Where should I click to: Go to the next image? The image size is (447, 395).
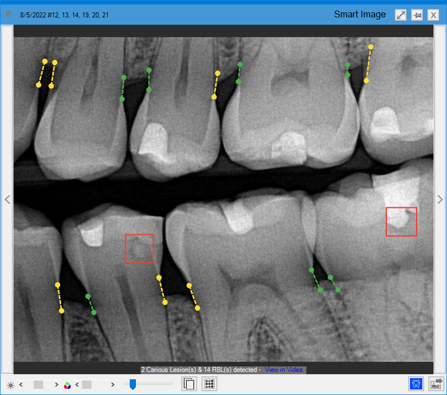point(440,199)
